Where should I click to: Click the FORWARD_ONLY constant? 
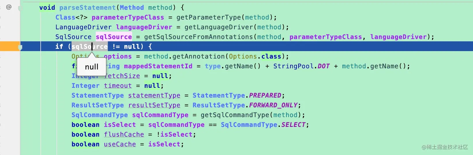(x=273, y=105)
